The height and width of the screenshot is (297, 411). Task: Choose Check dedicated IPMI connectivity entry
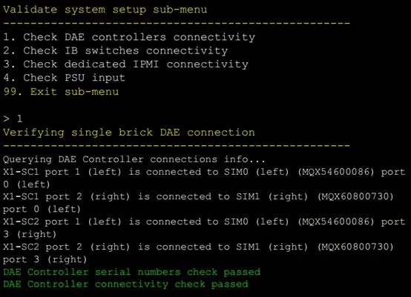click(x=125, y=64)
